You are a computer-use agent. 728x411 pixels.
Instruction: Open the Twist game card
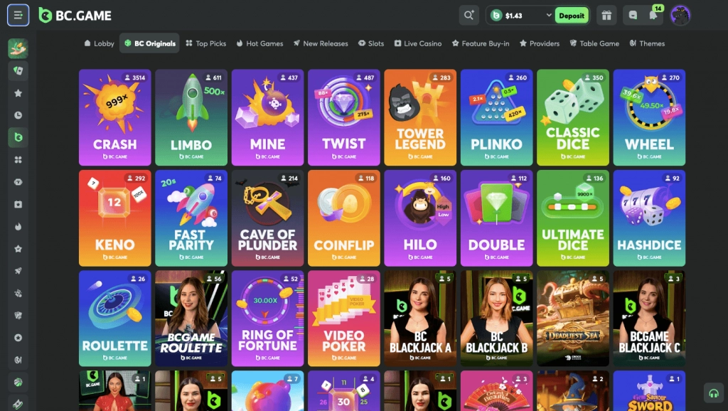(x=344, y=117)
